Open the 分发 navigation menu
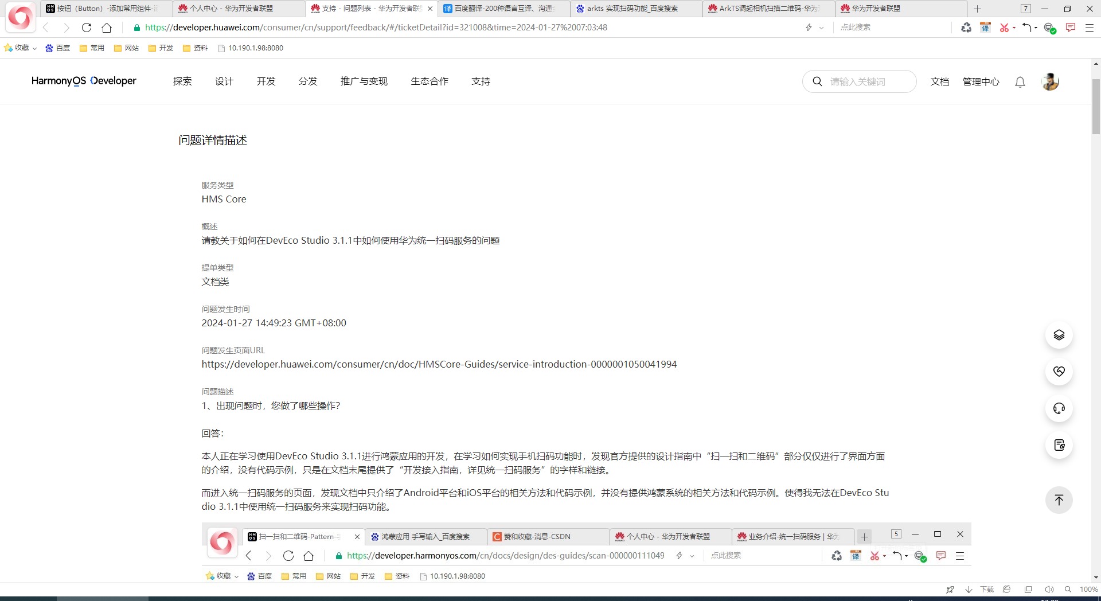The height and width of the screenshot is (601, 1101). click(308, 81)
